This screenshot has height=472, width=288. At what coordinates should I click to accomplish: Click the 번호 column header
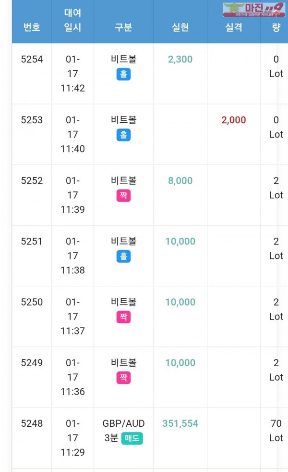pos(32,27)
